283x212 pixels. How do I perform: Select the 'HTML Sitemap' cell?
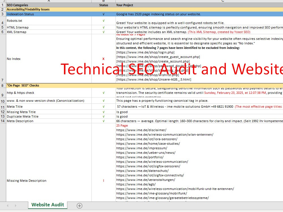pos(49,27)
